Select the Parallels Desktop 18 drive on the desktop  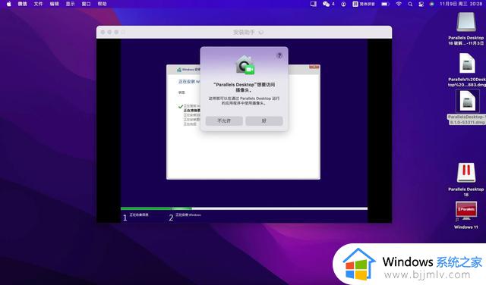[x=465, y=22]
